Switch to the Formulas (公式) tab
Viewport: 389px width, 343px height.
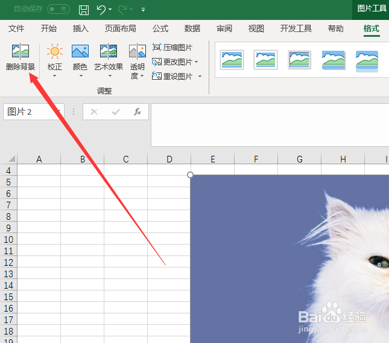tap(160, 28)
